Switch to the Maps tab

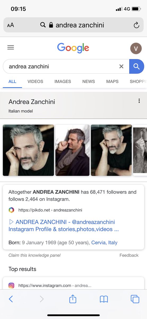[112, 82]
